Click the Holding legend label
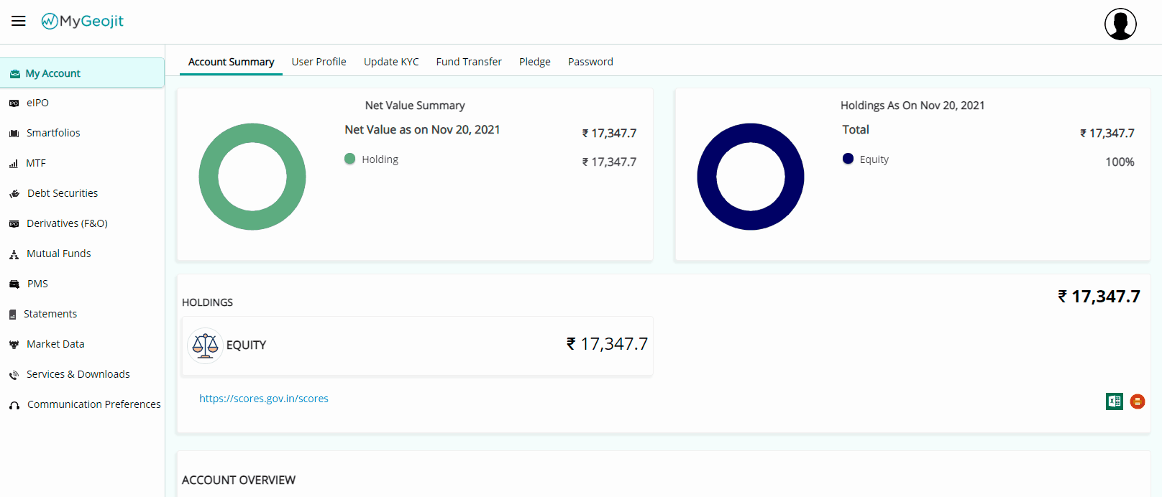This screenshot has width=1162, height=497. [x=380, y=159]
